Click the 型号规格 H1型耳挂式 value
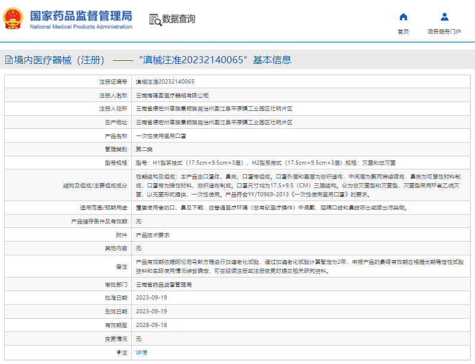The height and width of the screenshot is (364, 475). 266,163
